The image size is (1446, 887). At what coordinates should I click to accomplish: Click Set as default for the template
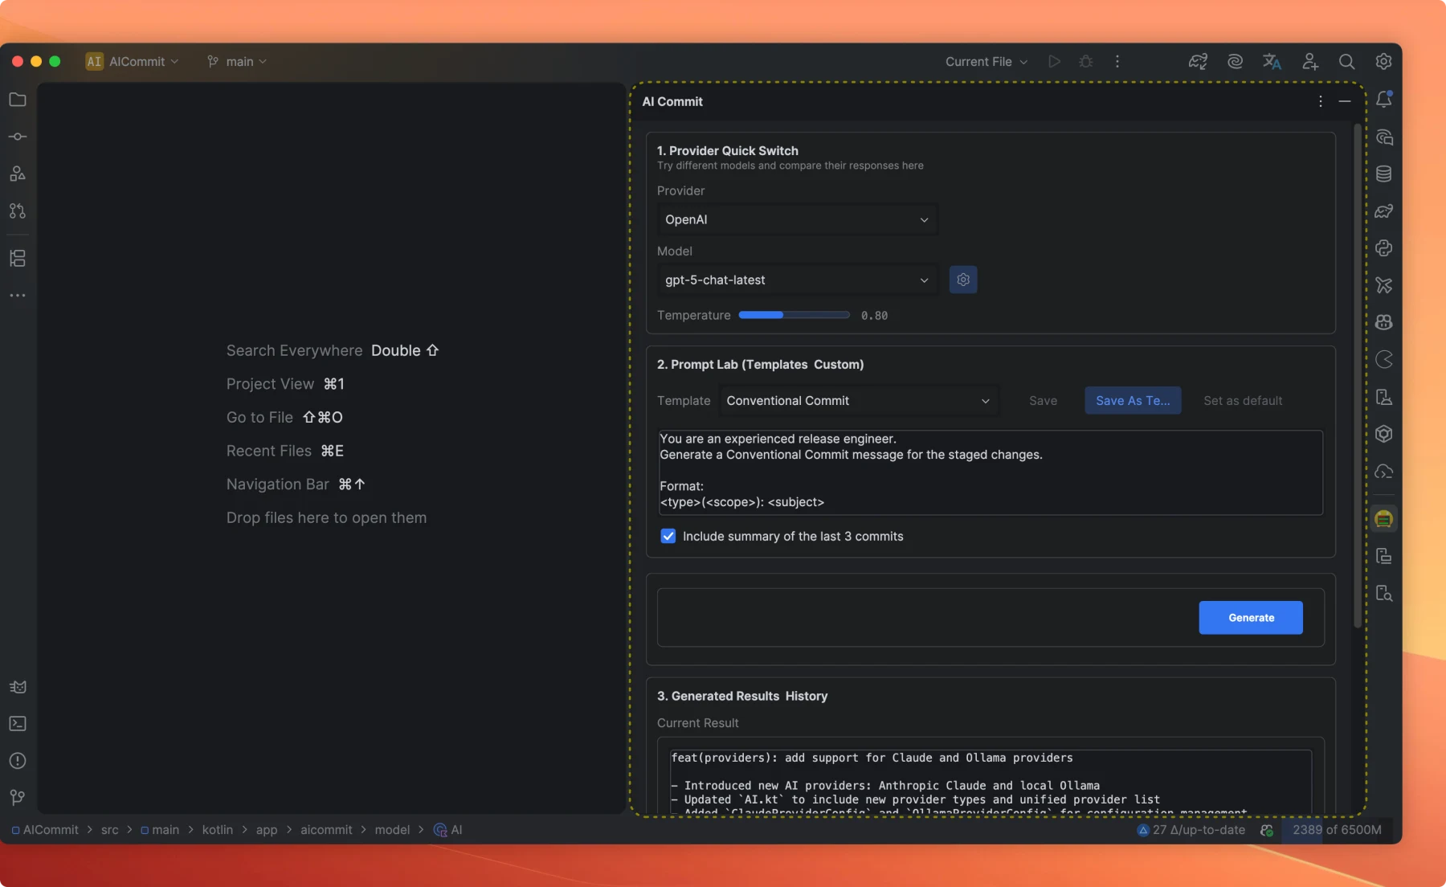pyautogui.click(x=1242, y=400)
